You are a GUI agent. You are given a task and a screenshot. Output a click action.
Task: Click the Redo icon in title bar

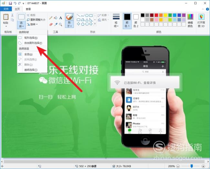coord(19,3)
